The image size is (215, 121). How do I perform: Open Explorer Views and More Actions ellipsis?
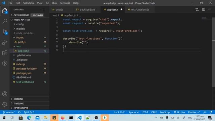44,9
